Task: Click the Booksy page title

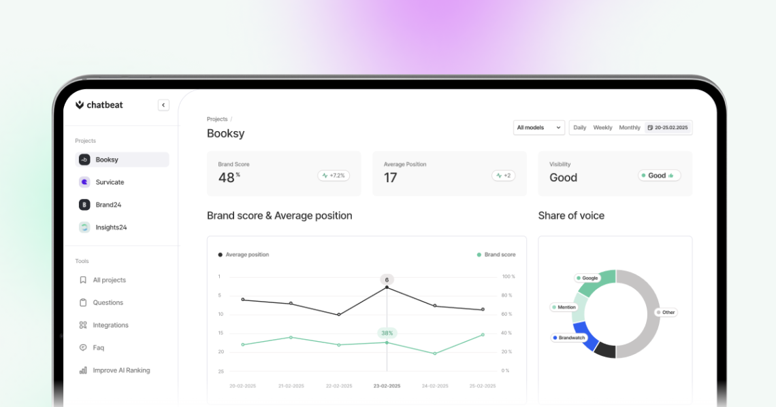Action: pos(226,133)
